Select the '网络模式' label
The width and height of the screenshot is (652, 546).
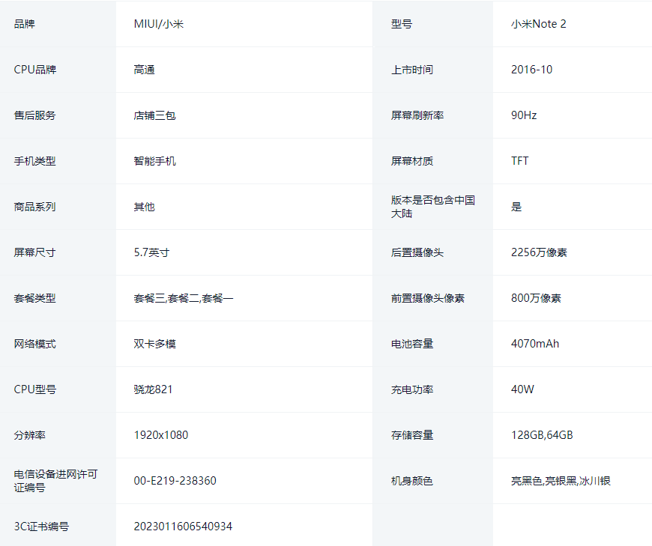(x=35, y=344)
